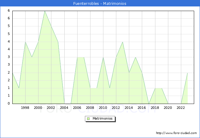Image resolution: width=200 pixels, height=138 pixels.
Task: Select the 2006 x-axis label
Action: (x=77, y=108)
